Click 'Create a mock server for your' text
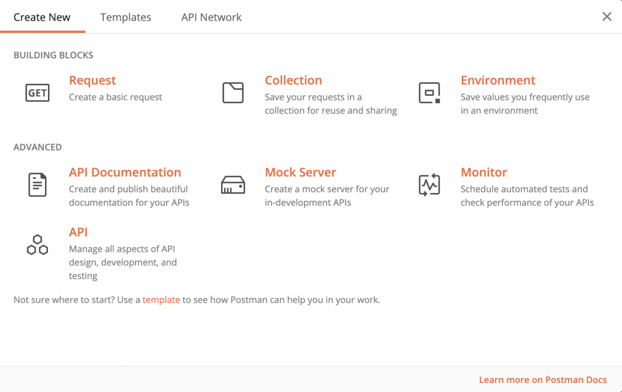This screenshot has width=622, height=392. tap(327, 189)
